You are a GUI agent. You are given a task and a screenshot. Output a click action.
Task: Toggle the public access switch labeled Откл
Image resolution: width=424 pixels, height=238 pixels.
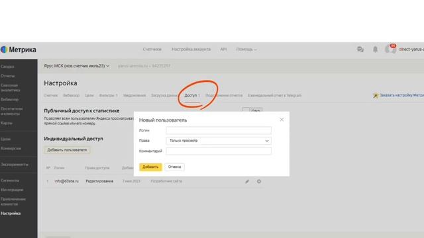(252, 110)
